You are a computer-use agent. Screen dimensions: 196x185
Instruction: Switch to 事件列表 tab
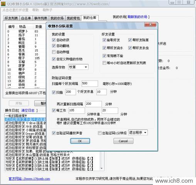pyautogui.click(x=41, y=18)
